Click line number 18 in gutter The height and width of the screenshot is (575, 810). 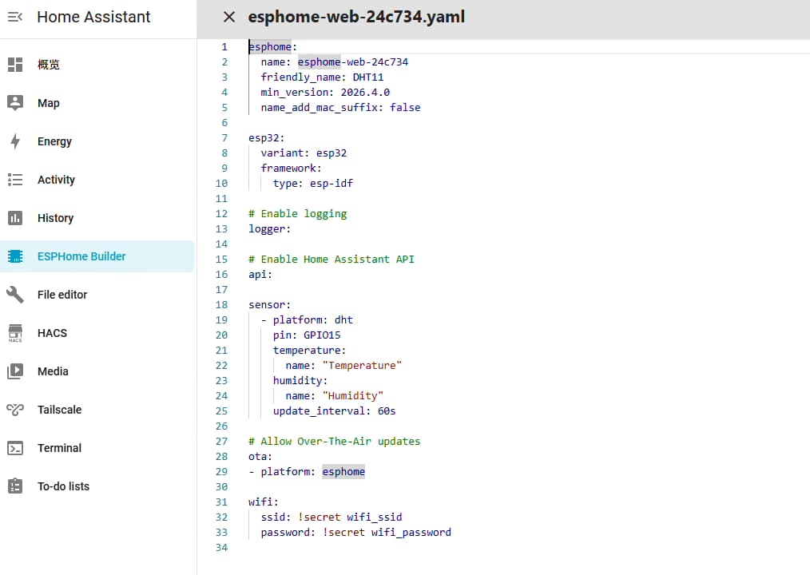[221, 305]
